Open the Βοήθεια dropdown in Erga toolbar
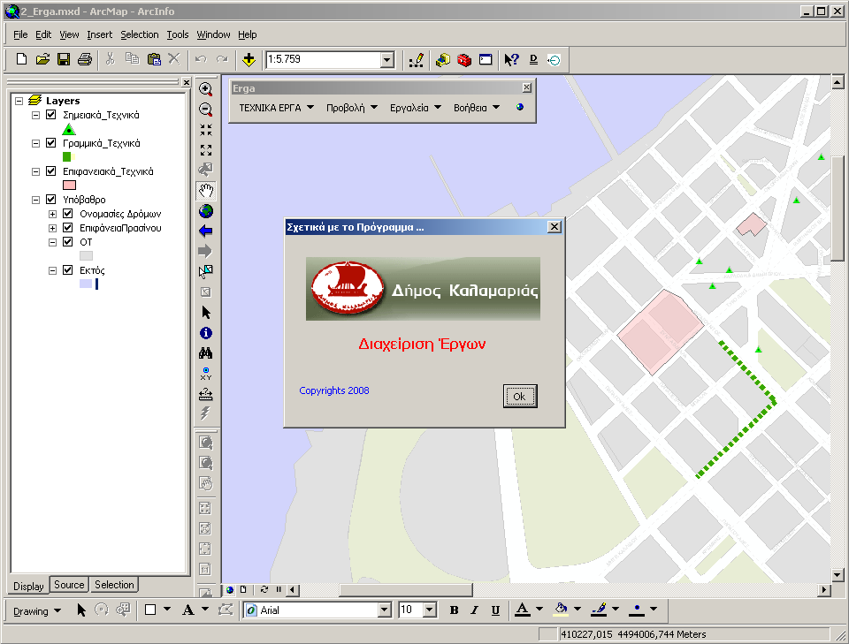 [477, 108]
